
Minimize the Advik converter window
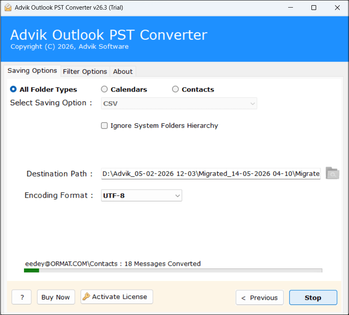pos(291,8)
